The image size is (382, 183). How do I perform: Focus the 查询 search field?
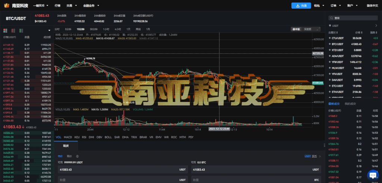[353, 18]
